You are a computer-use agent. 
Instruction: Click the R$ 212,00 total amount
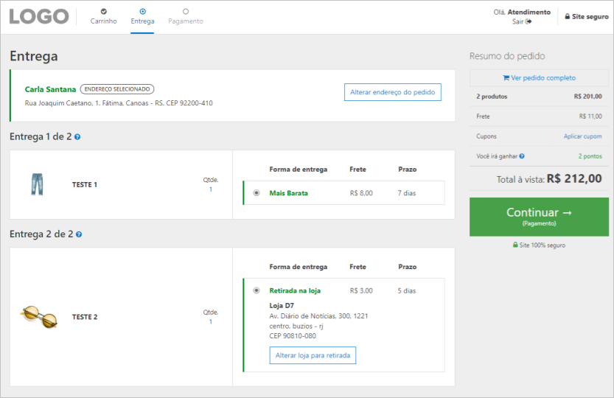(x=574, y=178)
